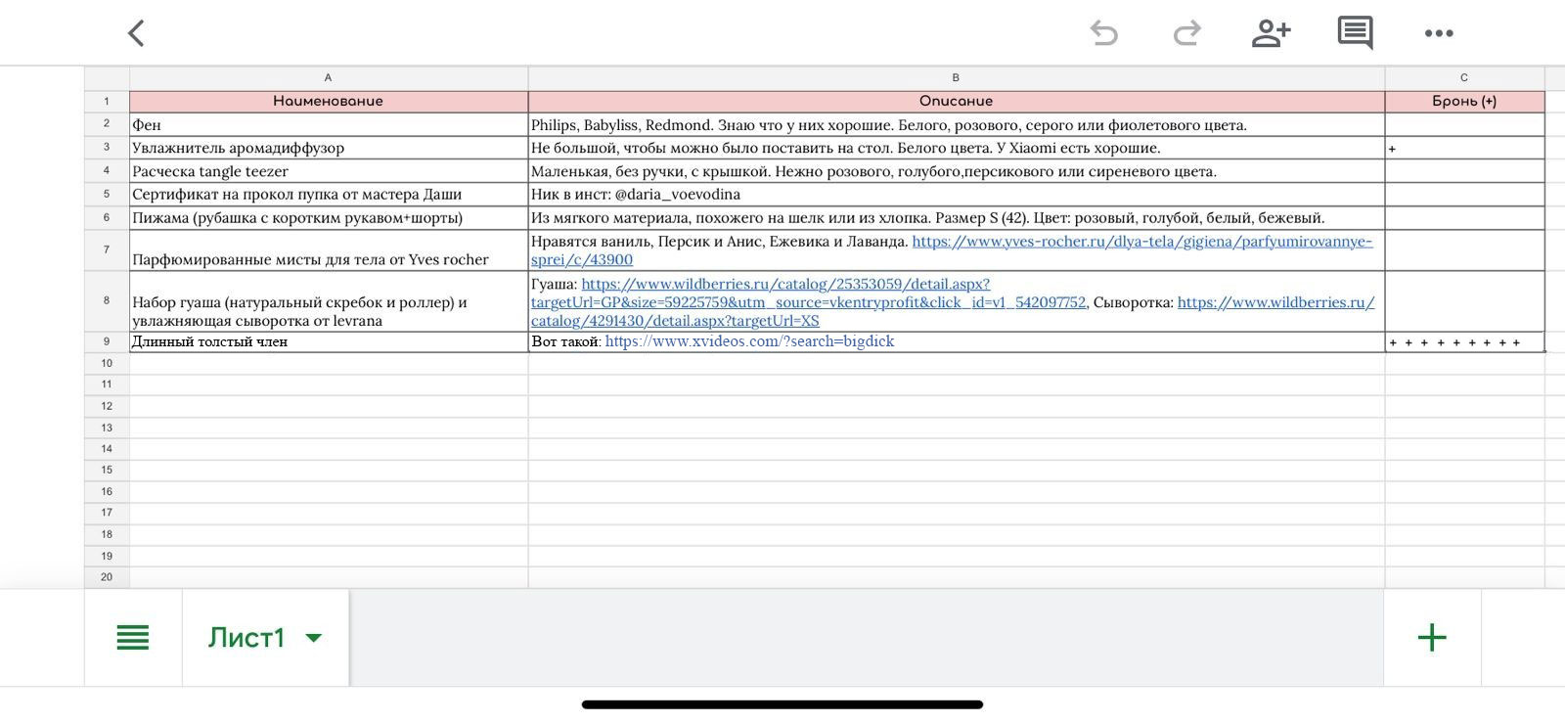
Task: Select the Xiaomi humidifier description cell
Action: [956, 148]
